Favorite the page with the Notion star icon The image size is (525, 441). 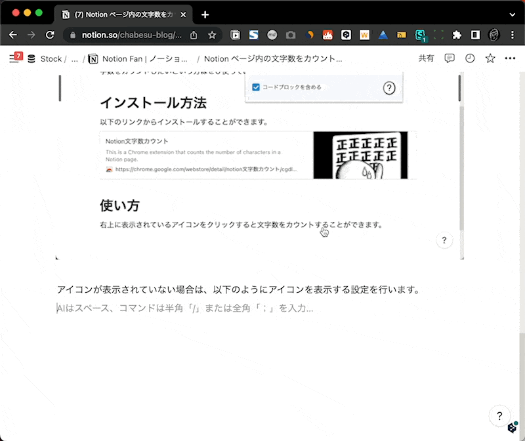[490, 58]
